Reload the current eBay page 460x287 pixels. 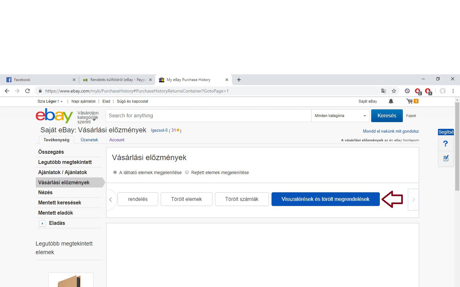point(27,91)
